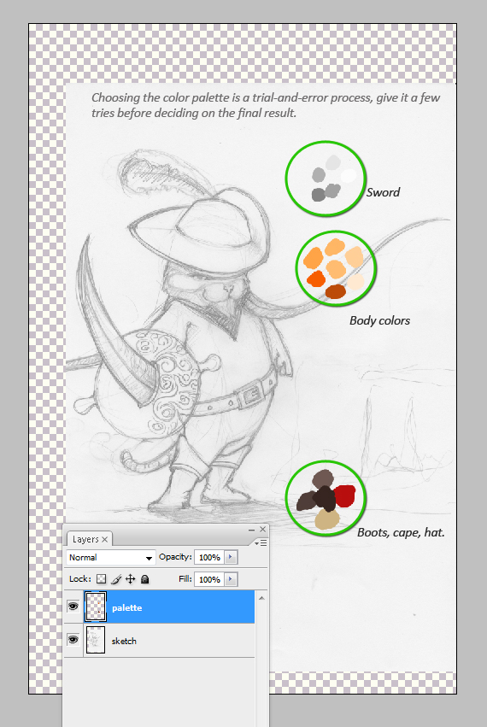Toggle lock position move icon
487x727 pixels.
click(131, 578)
